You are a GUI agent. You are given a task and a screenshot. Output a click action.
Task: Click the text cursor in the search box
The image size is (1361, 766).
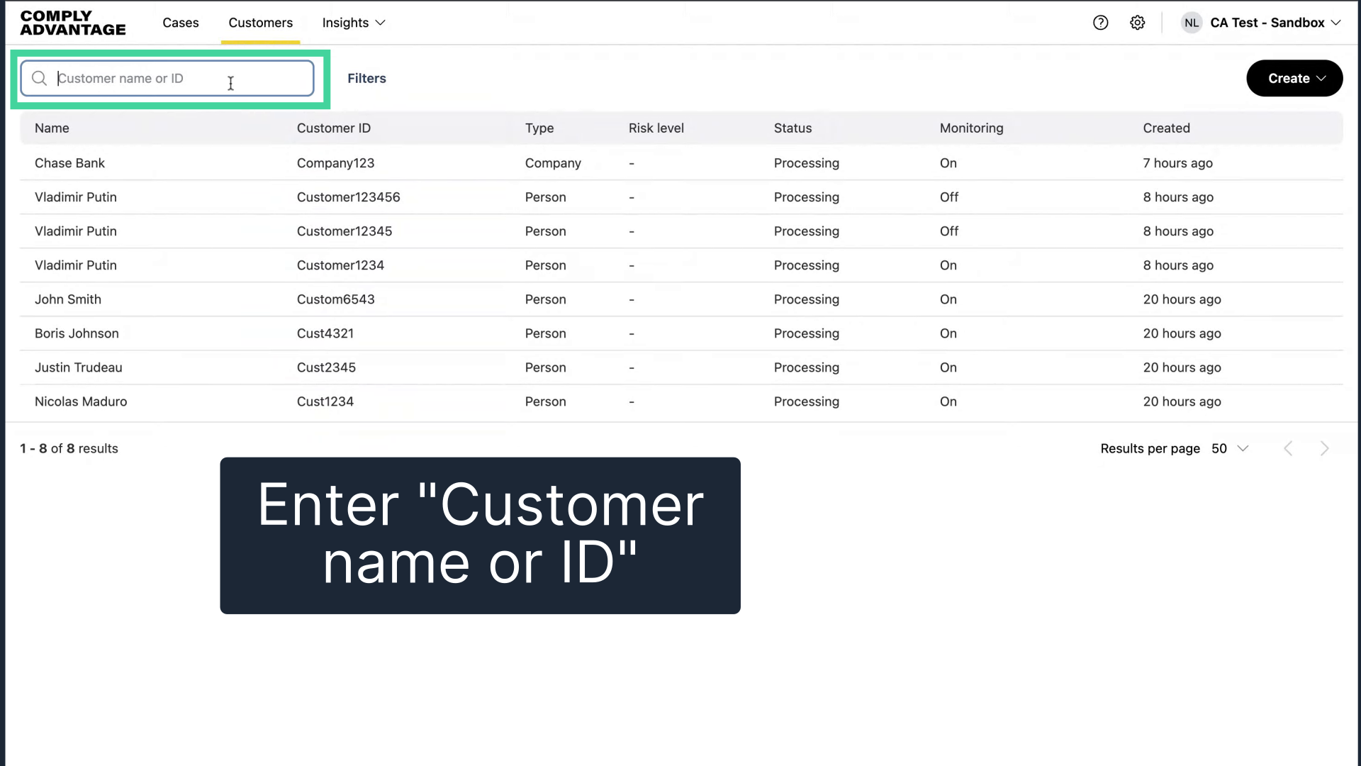(x=230, y=83)
